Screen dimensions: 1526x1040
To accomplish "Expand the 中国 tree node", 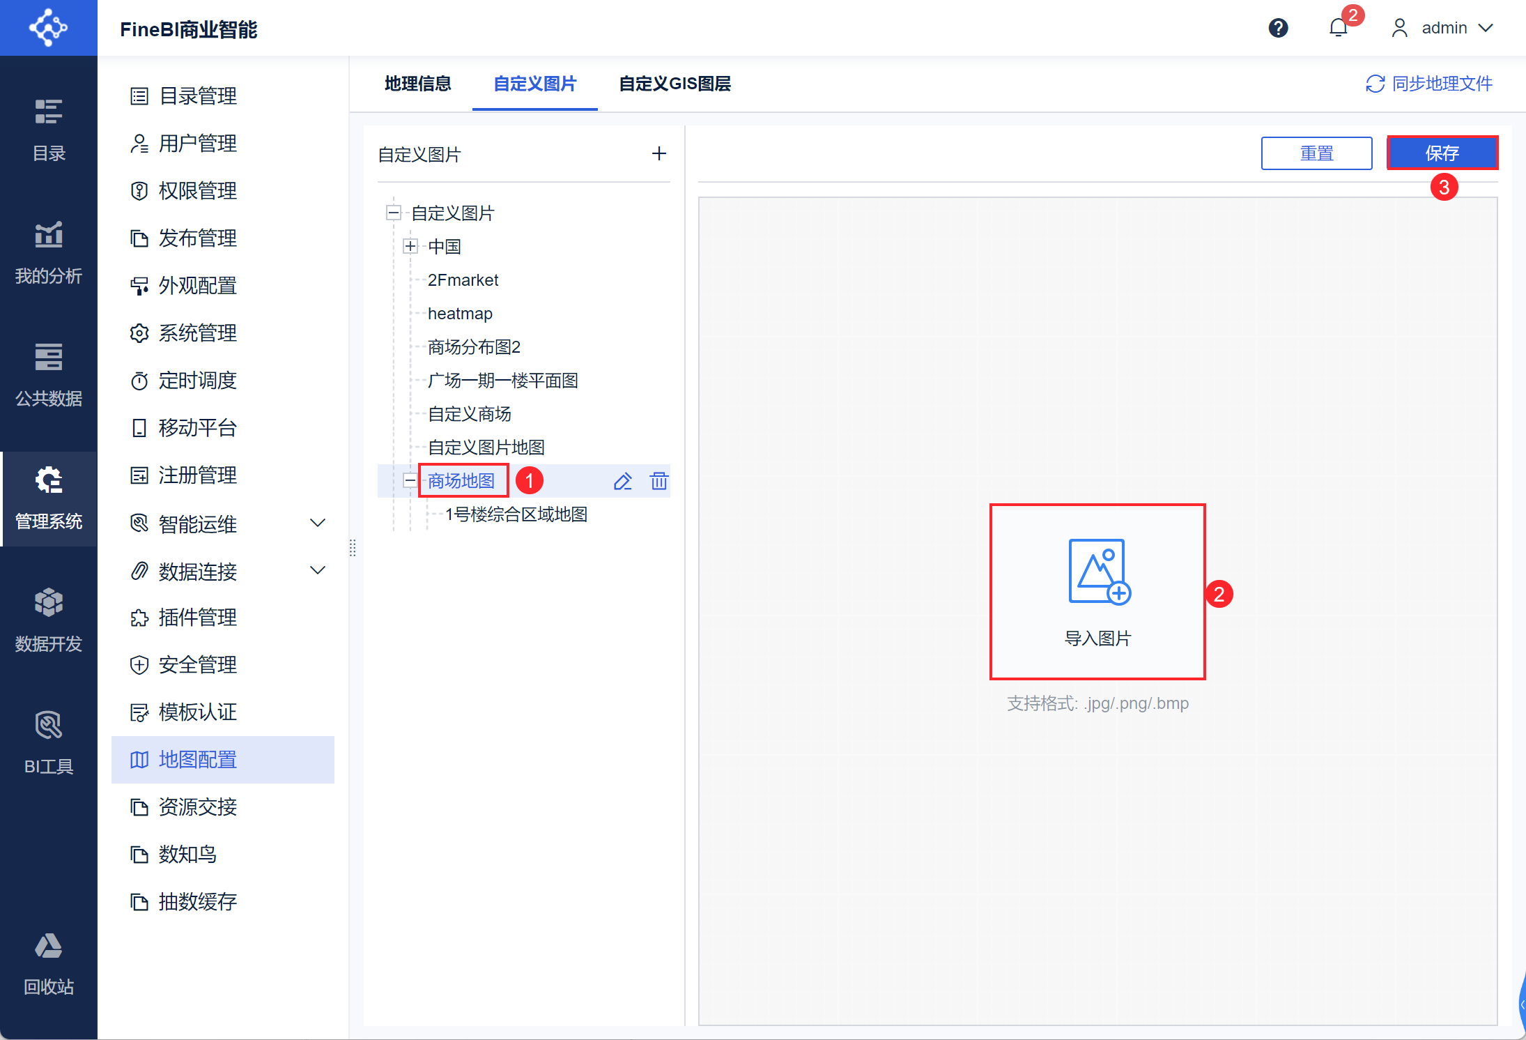I will click(x=410, y=246).
